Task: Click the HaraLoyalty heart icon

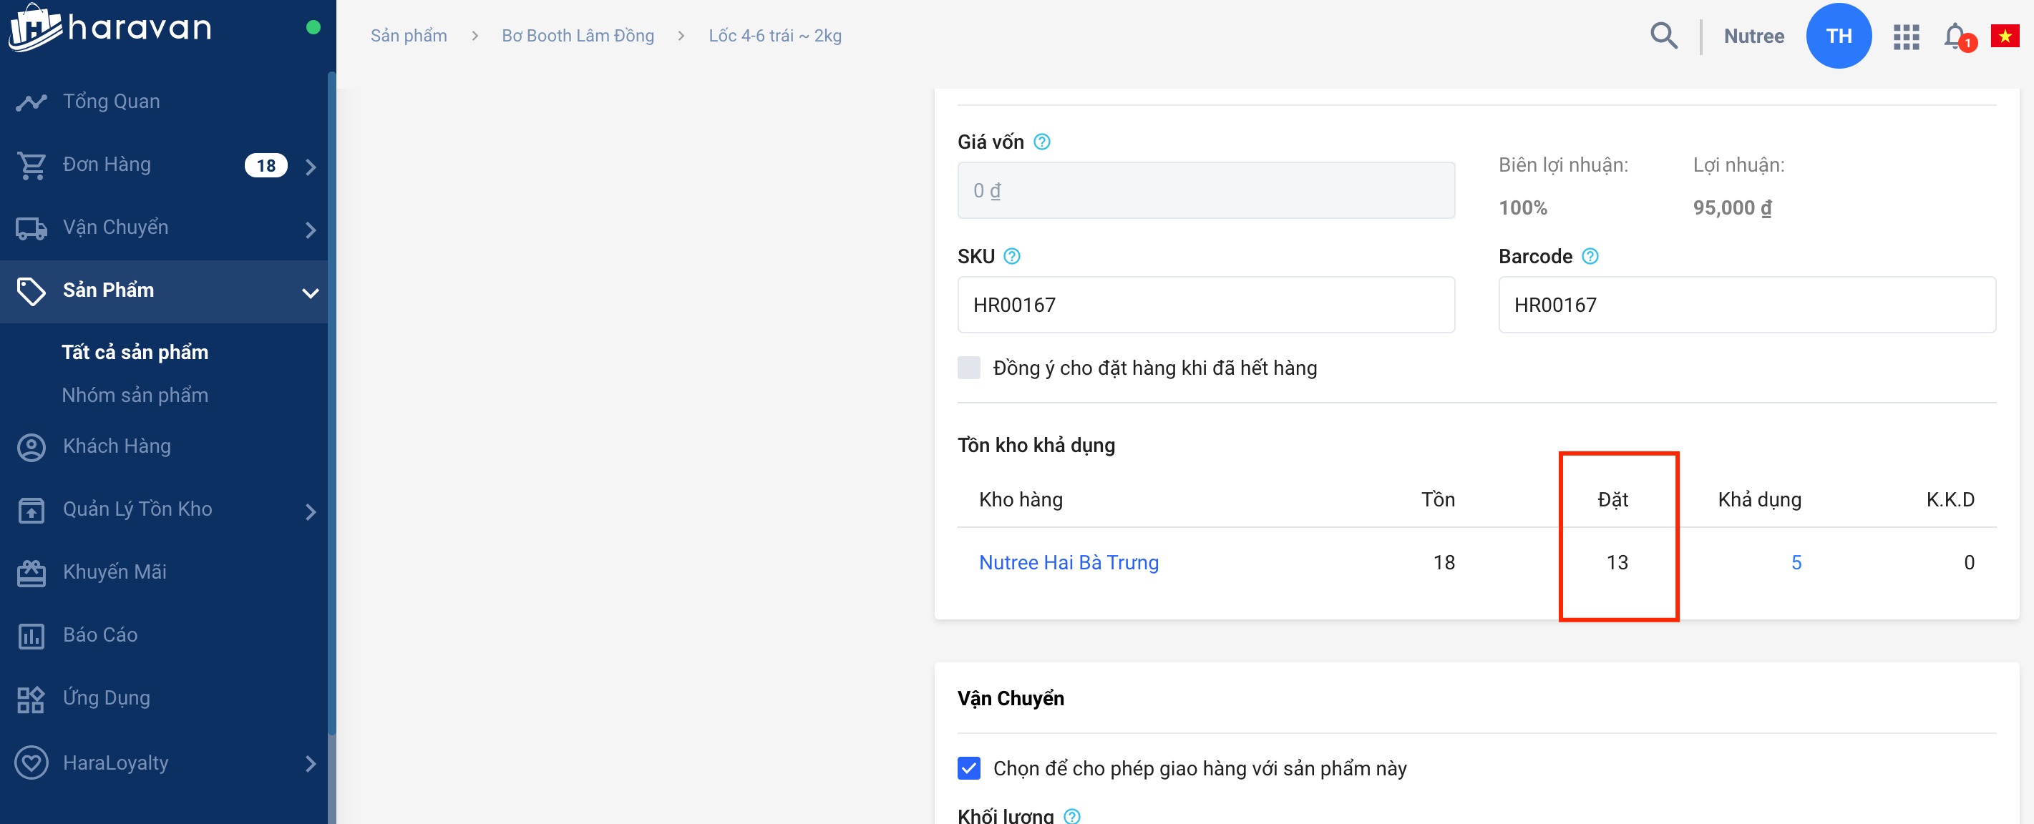Action: (31, 763)
